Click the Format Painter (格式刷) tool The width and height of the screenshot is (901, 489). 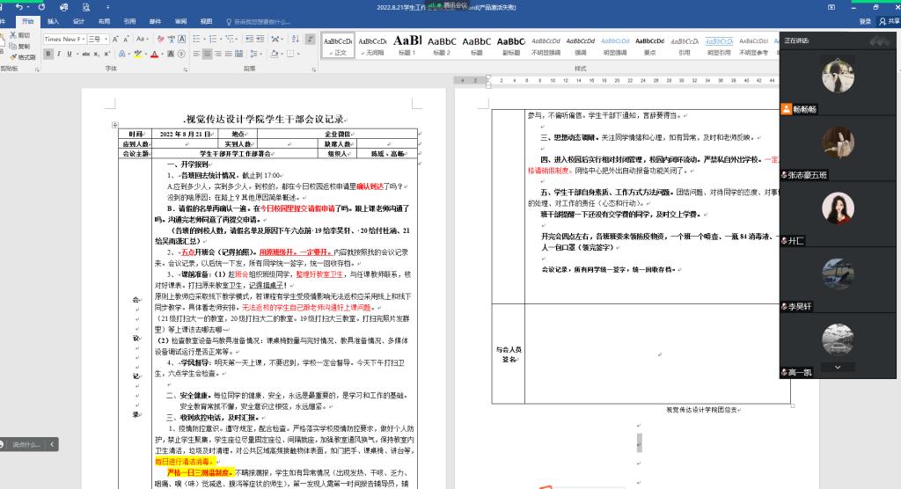click(x=25, y=57)
